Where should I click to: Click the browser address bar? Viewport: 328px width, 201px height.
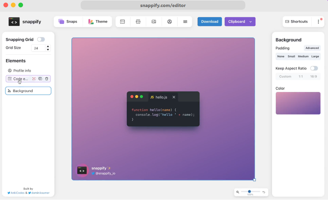(x=163, y=6)
